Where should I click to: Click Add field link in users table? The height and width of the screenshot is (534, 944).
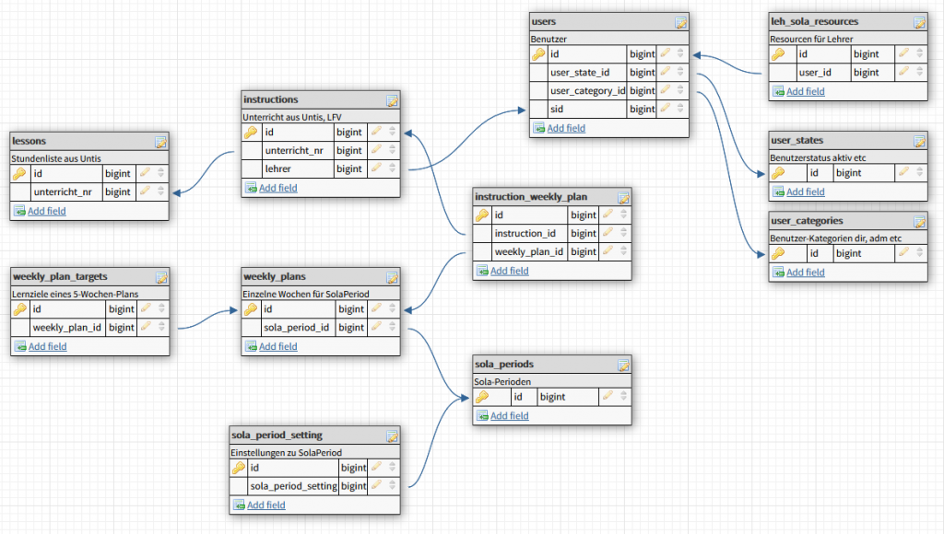pos(565,129)
